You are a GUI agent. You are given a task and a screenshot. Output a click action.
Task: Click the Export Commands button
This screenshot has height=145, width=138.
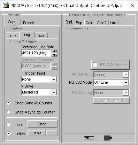pyautogui.click(x=111, y=101)
